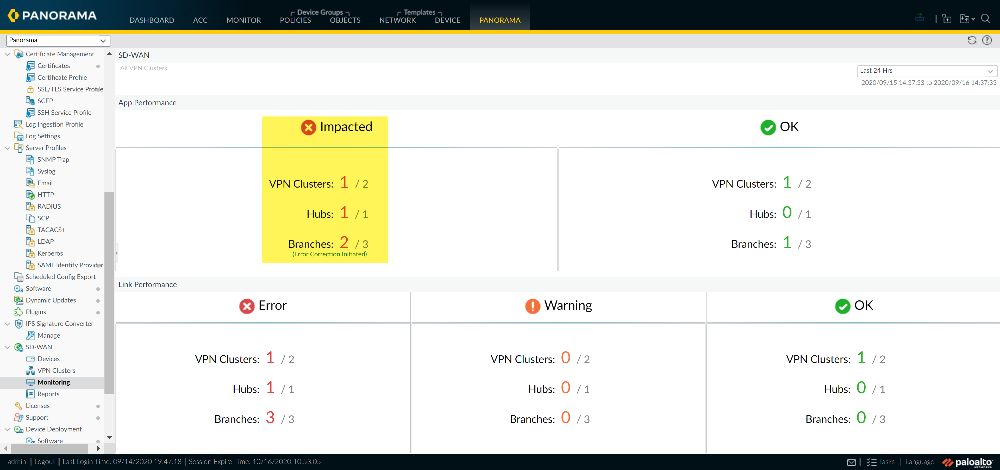Open the Email server profile
This screenshot has width=1000, height=470.
45,183
